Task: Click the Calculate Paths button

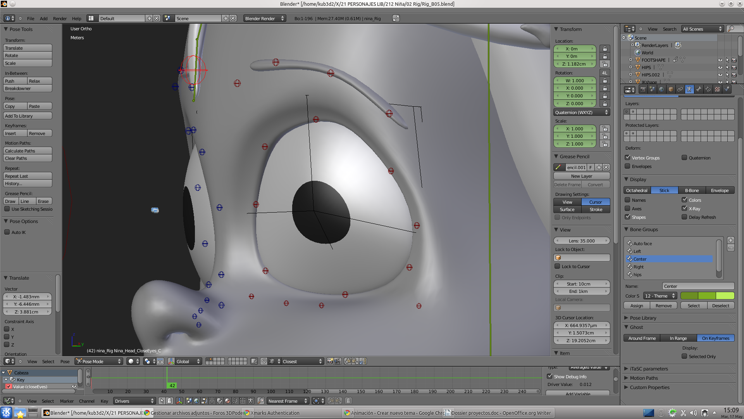Action: click(28, 151)
